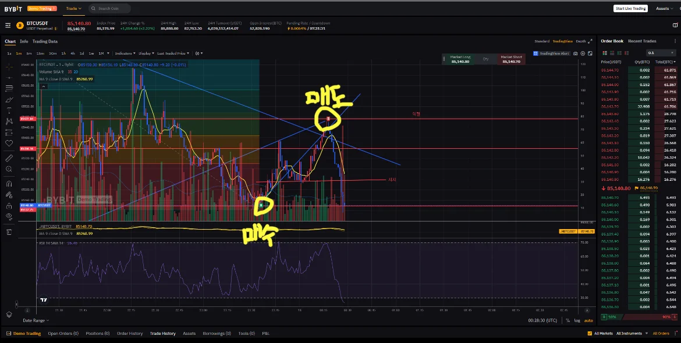Select the forecast position tool
The width and height of the screenshot is (681, 343).
coord(9,132)
